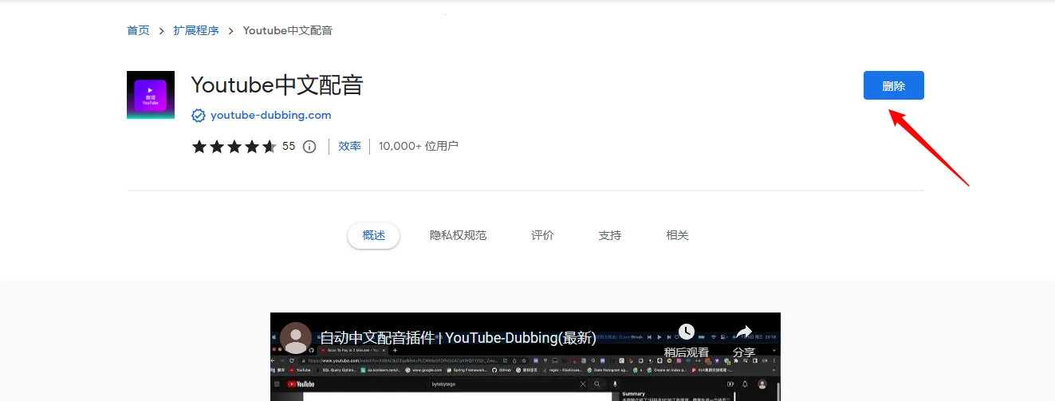Open the rating info icon next to 55
The height and width of the screenshot is (401, 1055).
[x=309, y=147]
